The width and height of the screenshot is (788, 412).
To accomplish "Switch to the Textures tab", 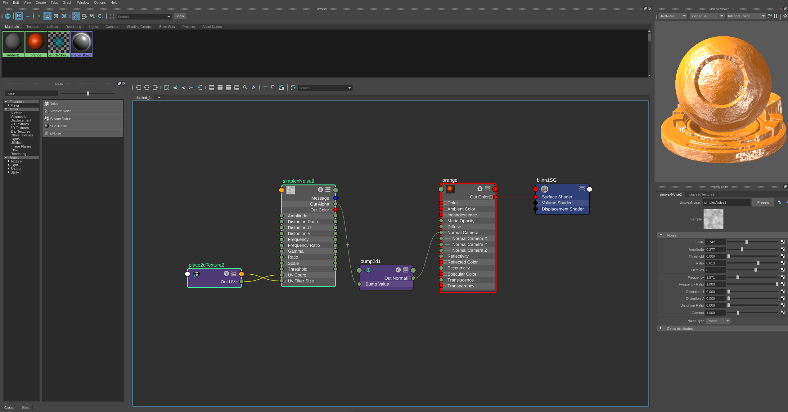I will pos(33,27).
